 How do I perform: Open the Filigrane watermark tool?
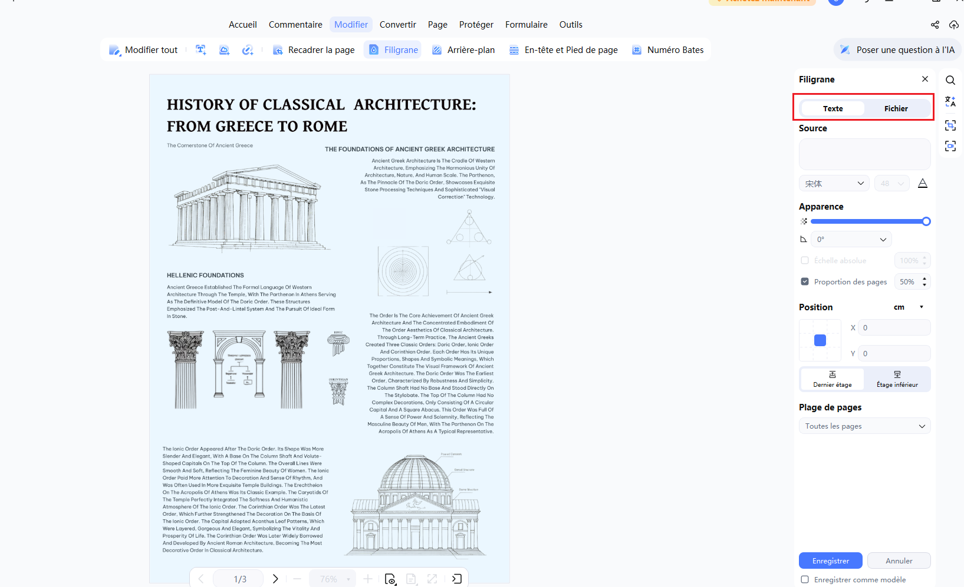(393, 50)
